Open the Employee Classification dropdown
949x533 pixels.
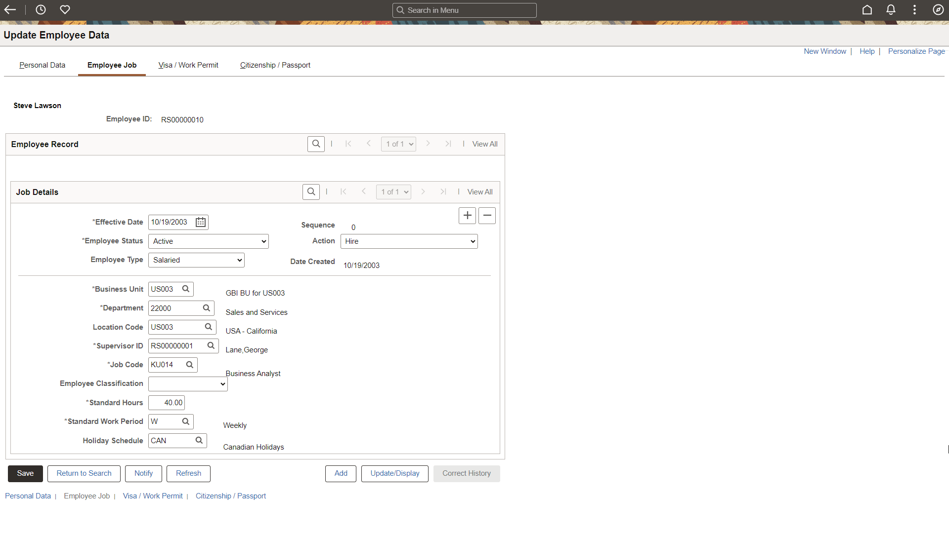(188, 384)
